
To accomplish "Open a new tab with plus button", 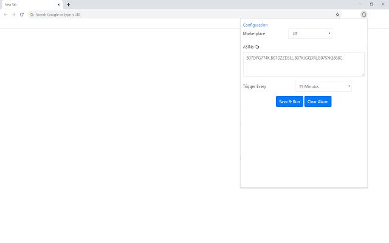I will [68, 4].
